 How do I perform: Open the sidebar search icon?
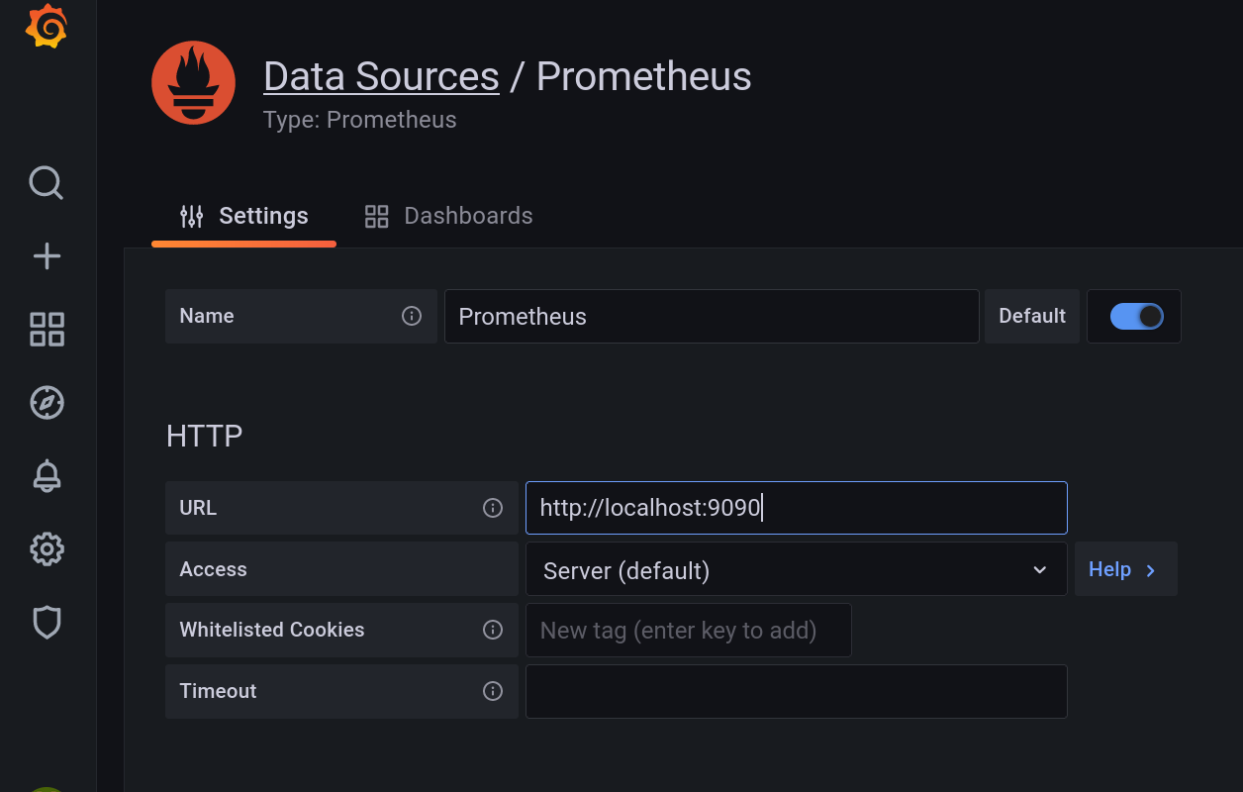pyautogui.click(x=47, y=183)
